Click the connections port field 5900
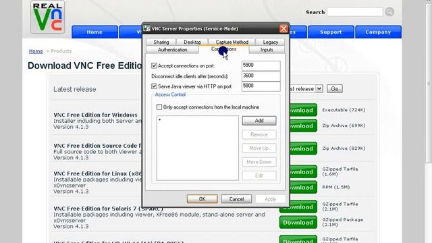 (261, 65)
